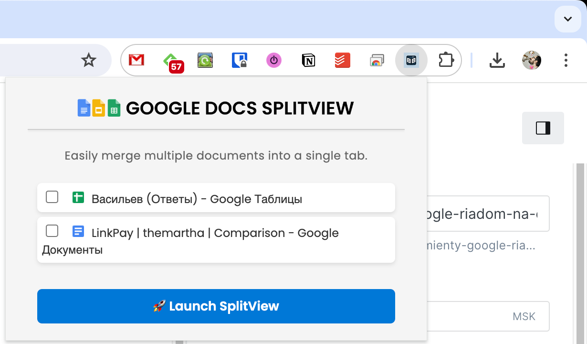Click the MSK timezone input field
The width and height of the screenshot is (587, 344).
click(488, 316)
